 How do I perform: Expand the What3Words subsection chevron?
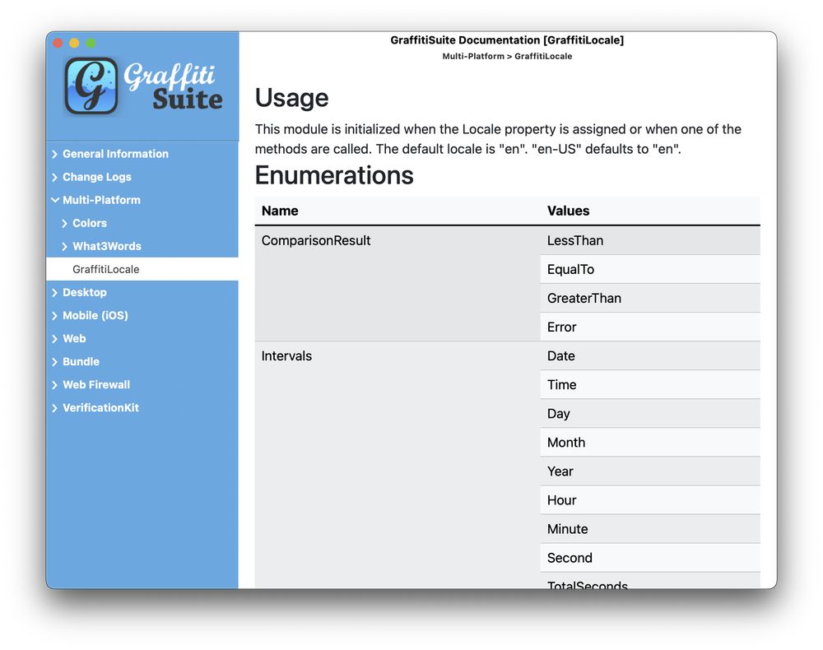coord(64,247)
